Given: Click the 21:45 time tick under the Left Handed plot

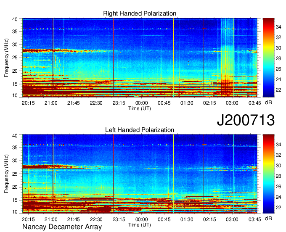Looking at the screenshot, I should pyautogui.click(x=74, y=219).
